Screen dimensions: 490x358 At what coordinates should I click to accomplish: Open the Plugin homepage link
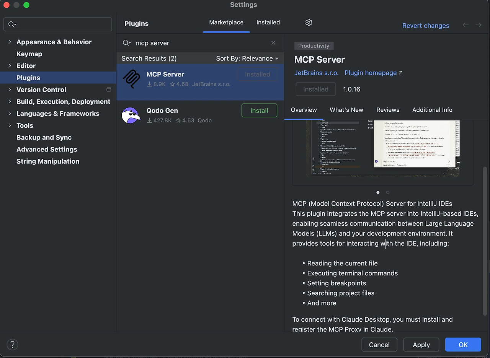pyautogui.click(x=370, y=73)
